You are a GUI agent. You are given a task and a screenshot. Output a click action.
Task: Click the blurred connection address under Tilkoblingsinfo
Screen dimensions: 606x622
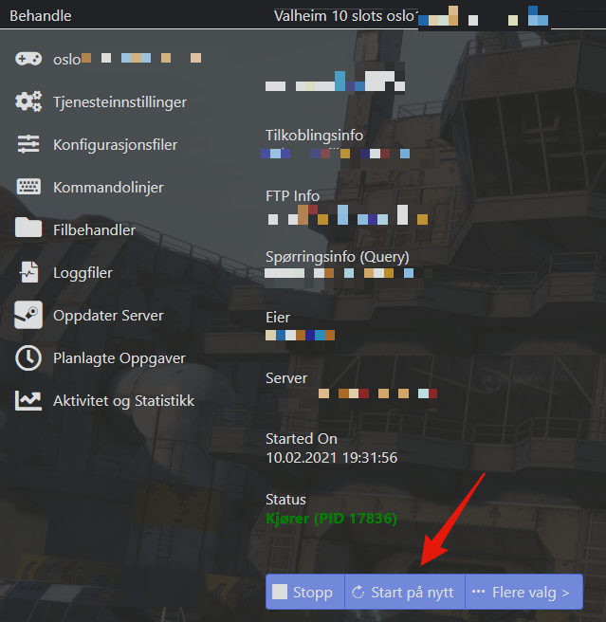[336, 154]
